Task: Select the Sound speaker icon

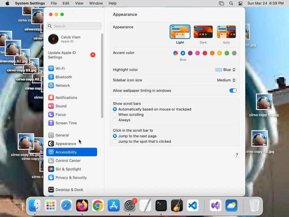Action: click(x=51, y=106)
